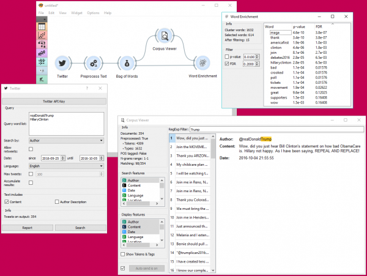Viewport: 367px width, 276px height.
Task: Click the Orange app icon in title bar
Action: click(x=40, y=4)
